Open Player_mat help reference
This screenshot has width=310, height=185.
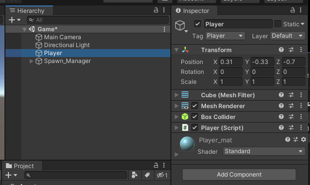pos(288,139)
